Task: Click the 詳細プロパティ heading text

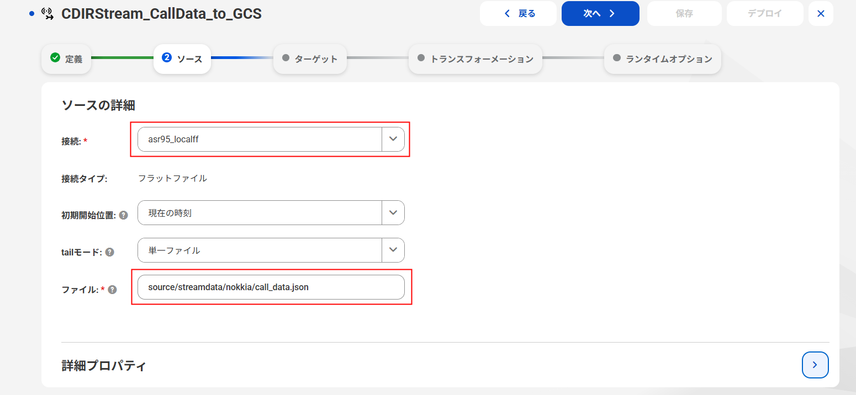Action: click(104, 365)
